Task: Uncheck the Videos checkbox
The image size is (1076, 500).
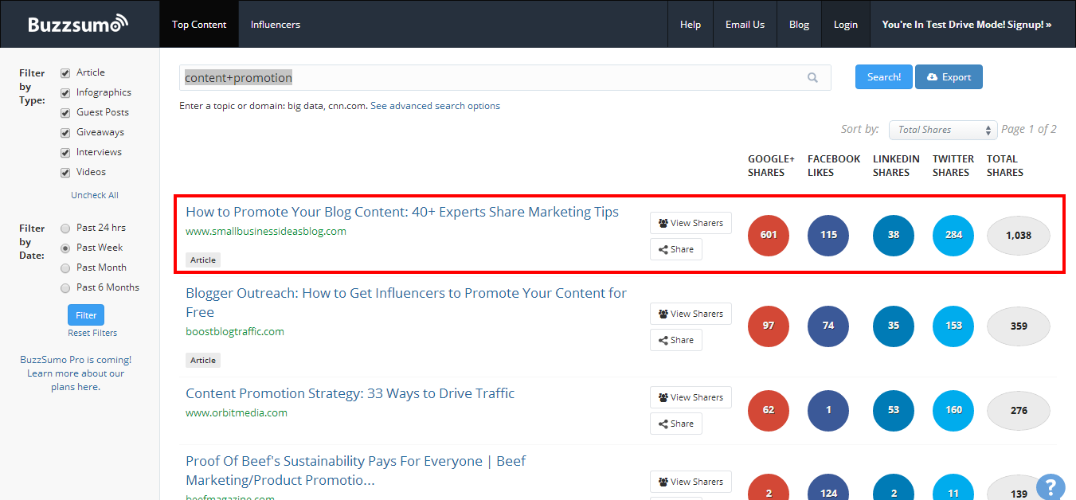Action: pos(65,173)
